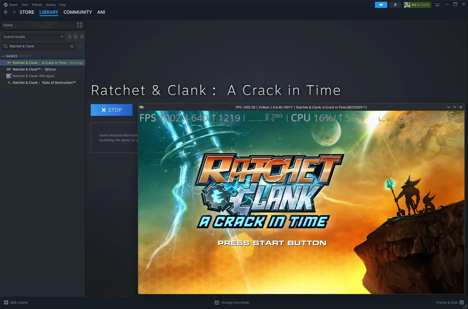Enter Big Picture mode via monitor icon
This screenshot has width=468, height=309.
pos(437,5)
